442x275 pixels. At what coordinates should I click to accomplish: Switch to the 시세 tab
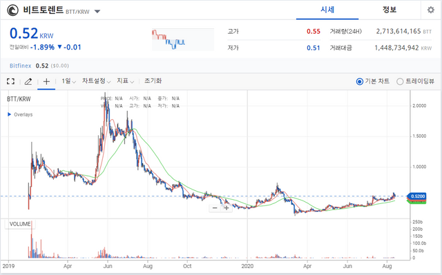click(x=327, y=10)
